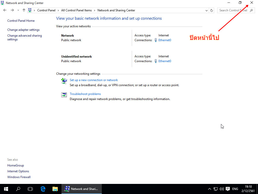The image size is (258, 194).
Task: Click the Back navigation arrow
Action: coord(5,10)
